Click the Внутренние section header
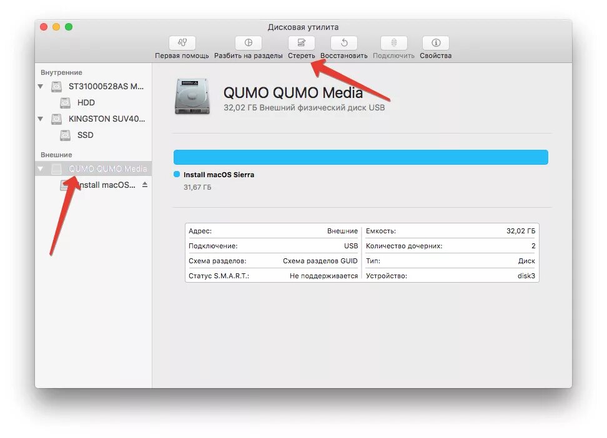Image resolution: width=607 pixels, height=438 pixels. [x=61, y=72]
